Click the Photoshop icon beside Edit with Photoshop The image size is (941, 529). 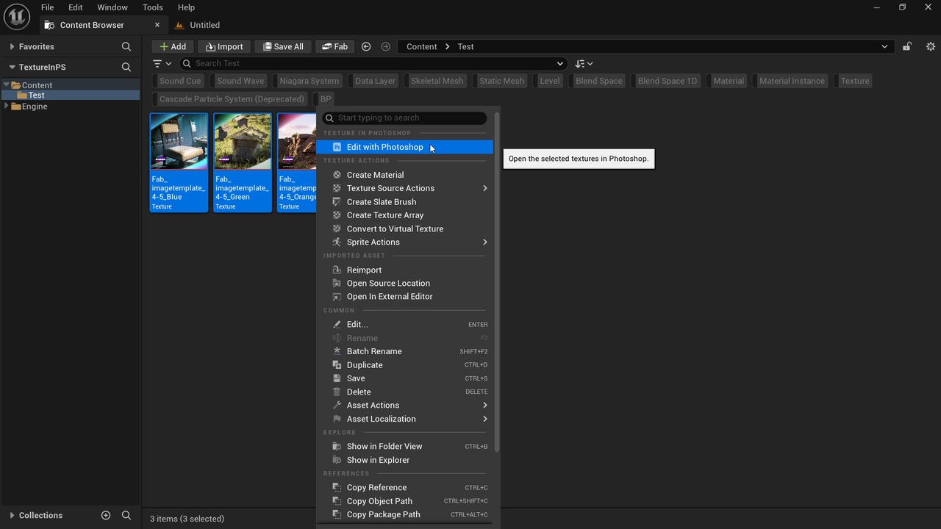tap(337, 147)
